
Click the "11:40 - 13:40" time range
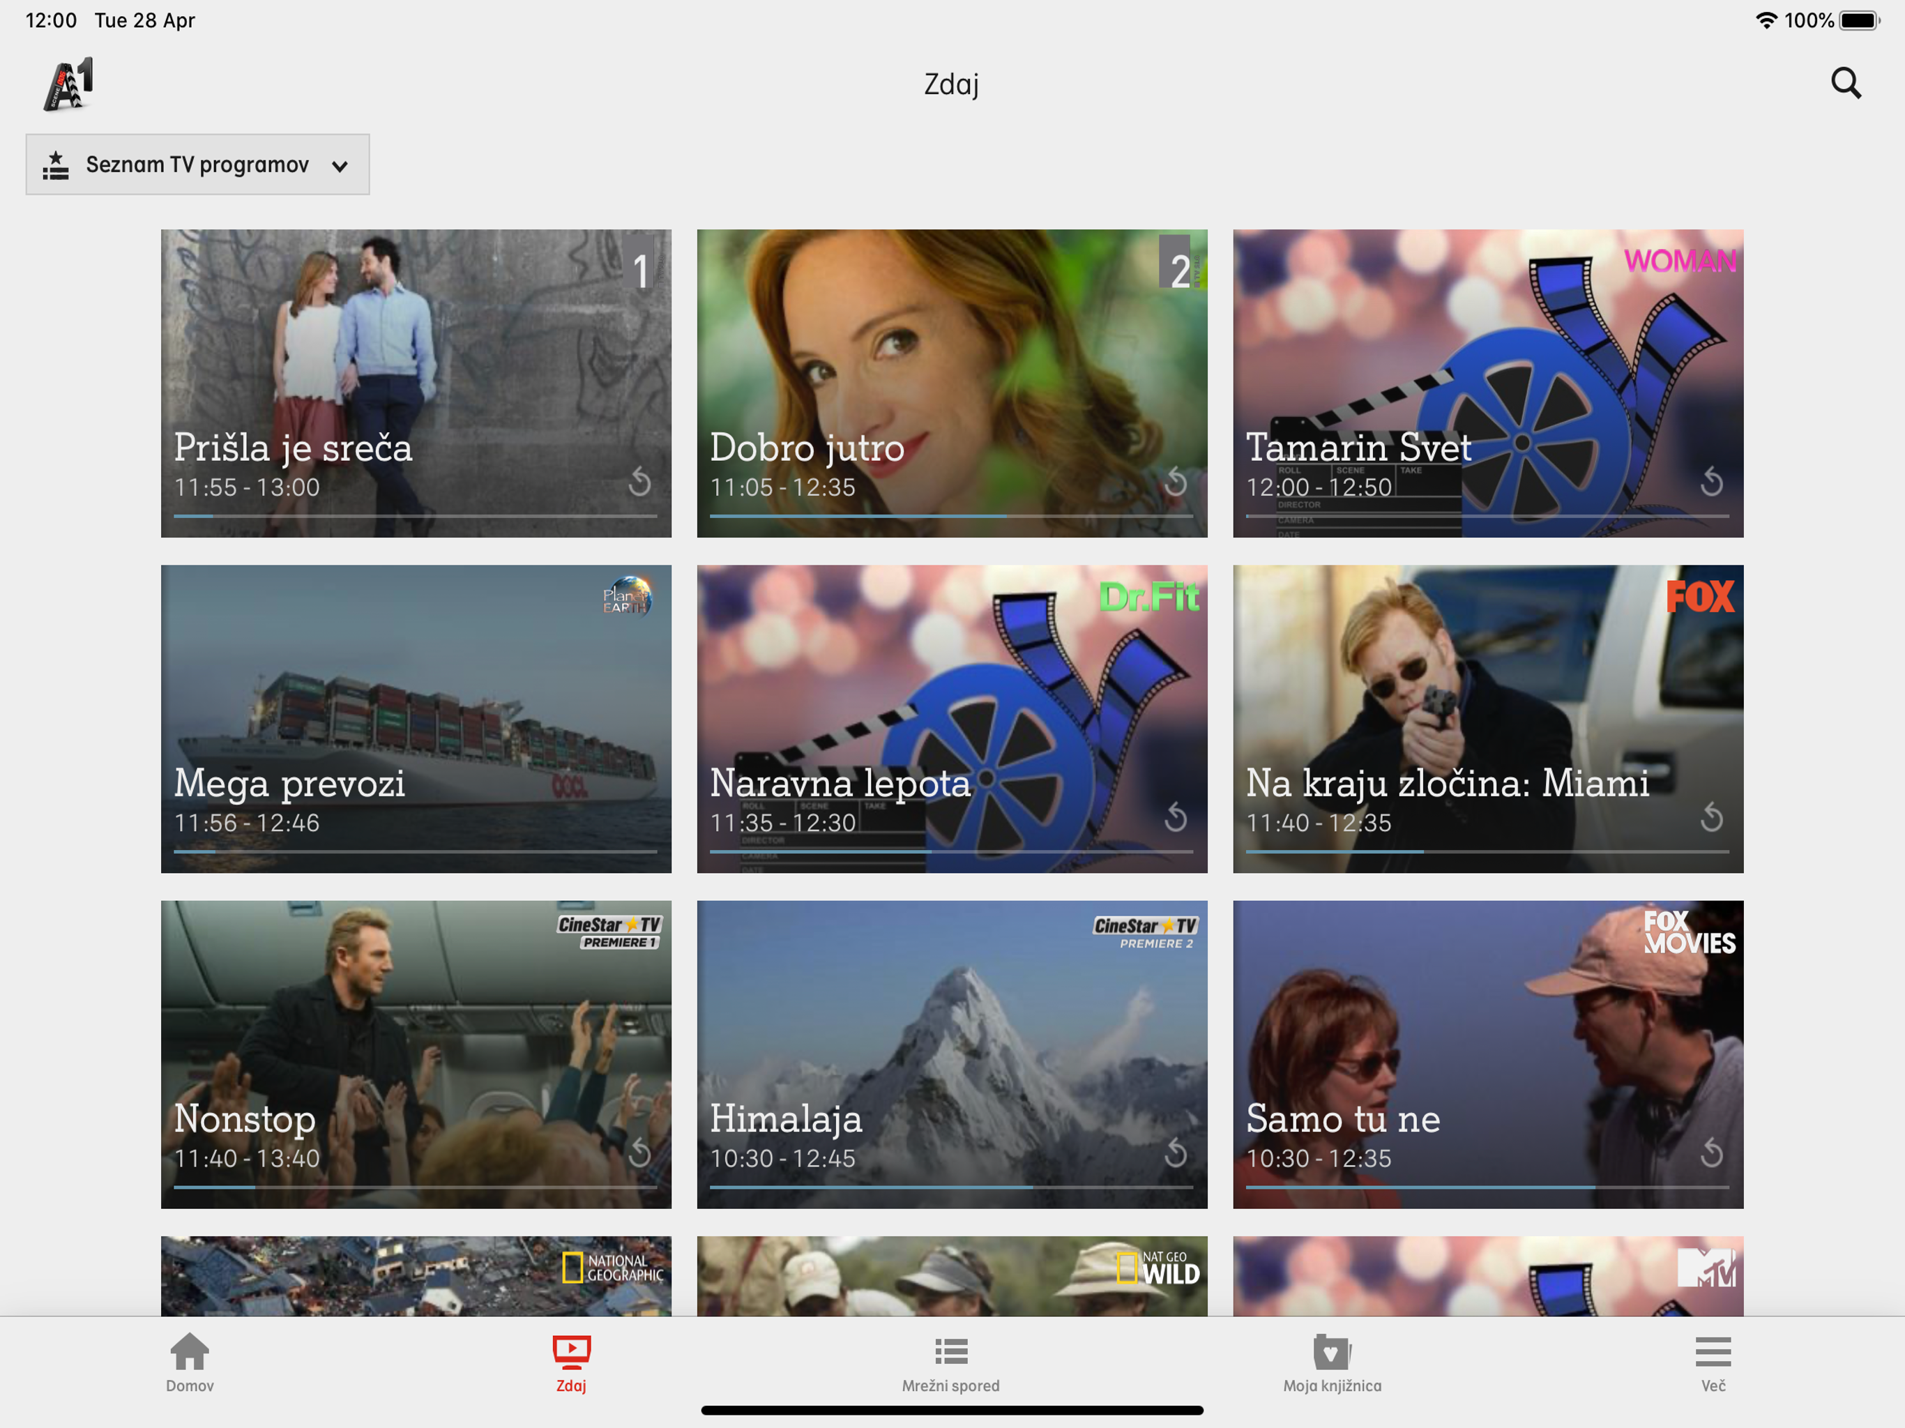tap(246, 1158)
